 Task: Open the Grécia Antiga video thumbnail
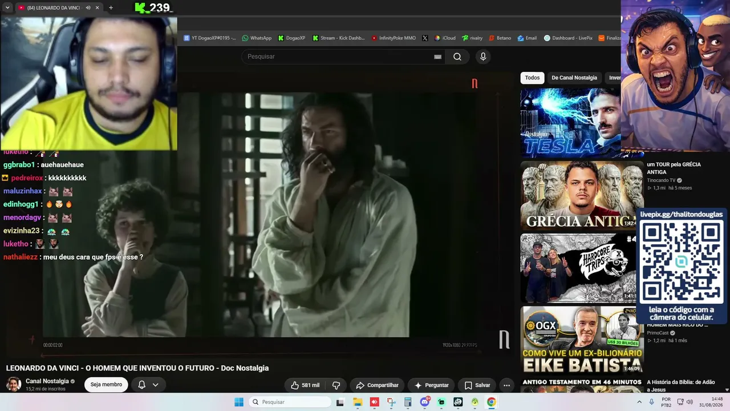point(582,195)
